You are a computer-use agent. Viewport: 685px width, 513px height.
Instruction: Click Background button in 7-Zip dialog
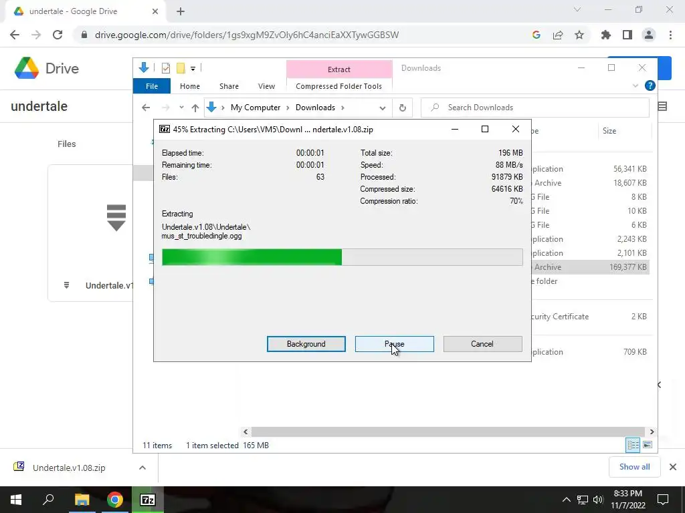pos(306,344)
